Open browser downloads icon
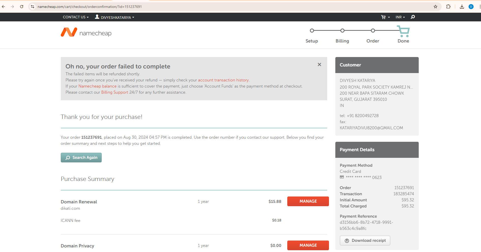Viewport: 481px width, 252px height. pyautogui.click(x=462, y=7)
